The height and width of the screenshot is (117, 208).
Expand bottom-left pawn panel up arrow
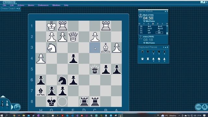tap(3, 97)
